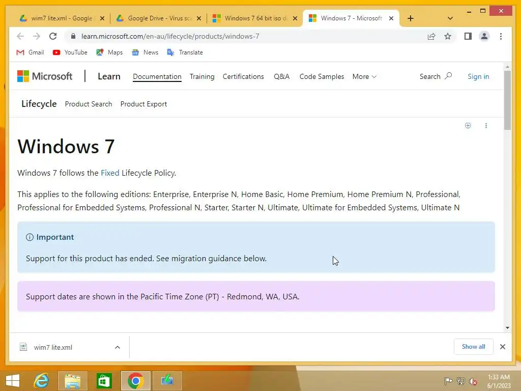Open Documentation menu item
This screenshot has height=391, width=521.
[x=157, y=76]
